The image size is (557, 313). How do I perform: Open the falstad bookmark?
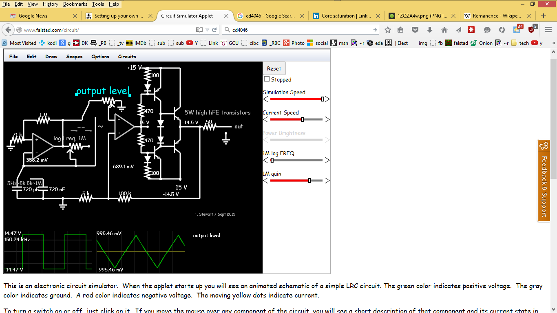click(x=457, y=43)
